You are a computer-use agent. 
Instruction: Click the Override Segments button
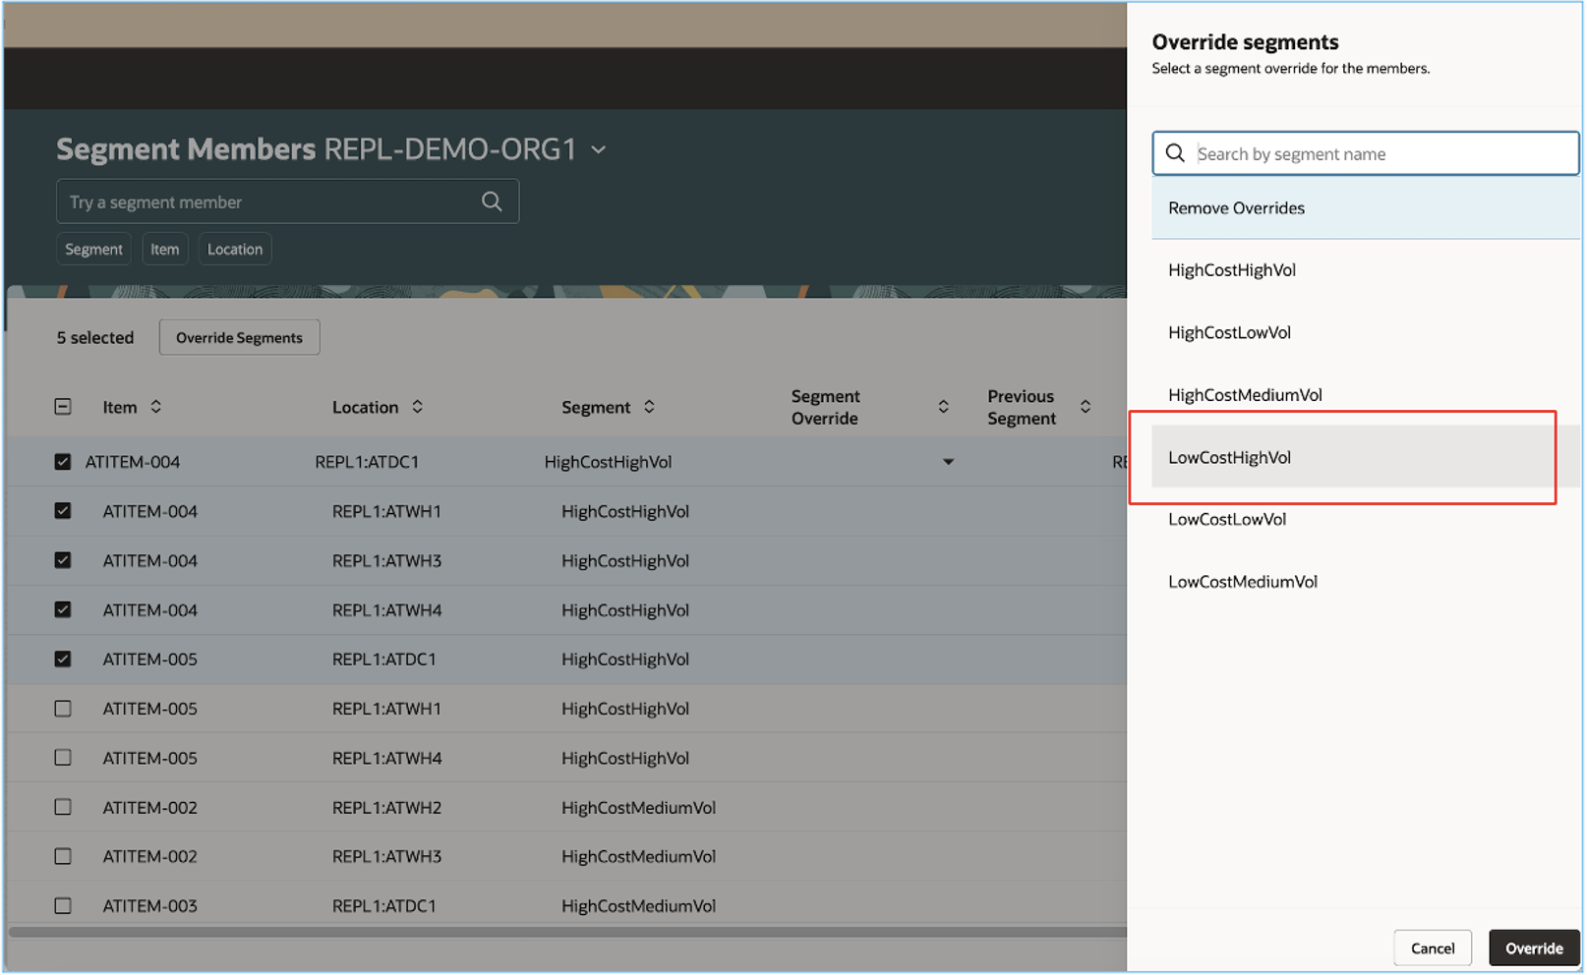pyautogui.click(x=239, y=337)
